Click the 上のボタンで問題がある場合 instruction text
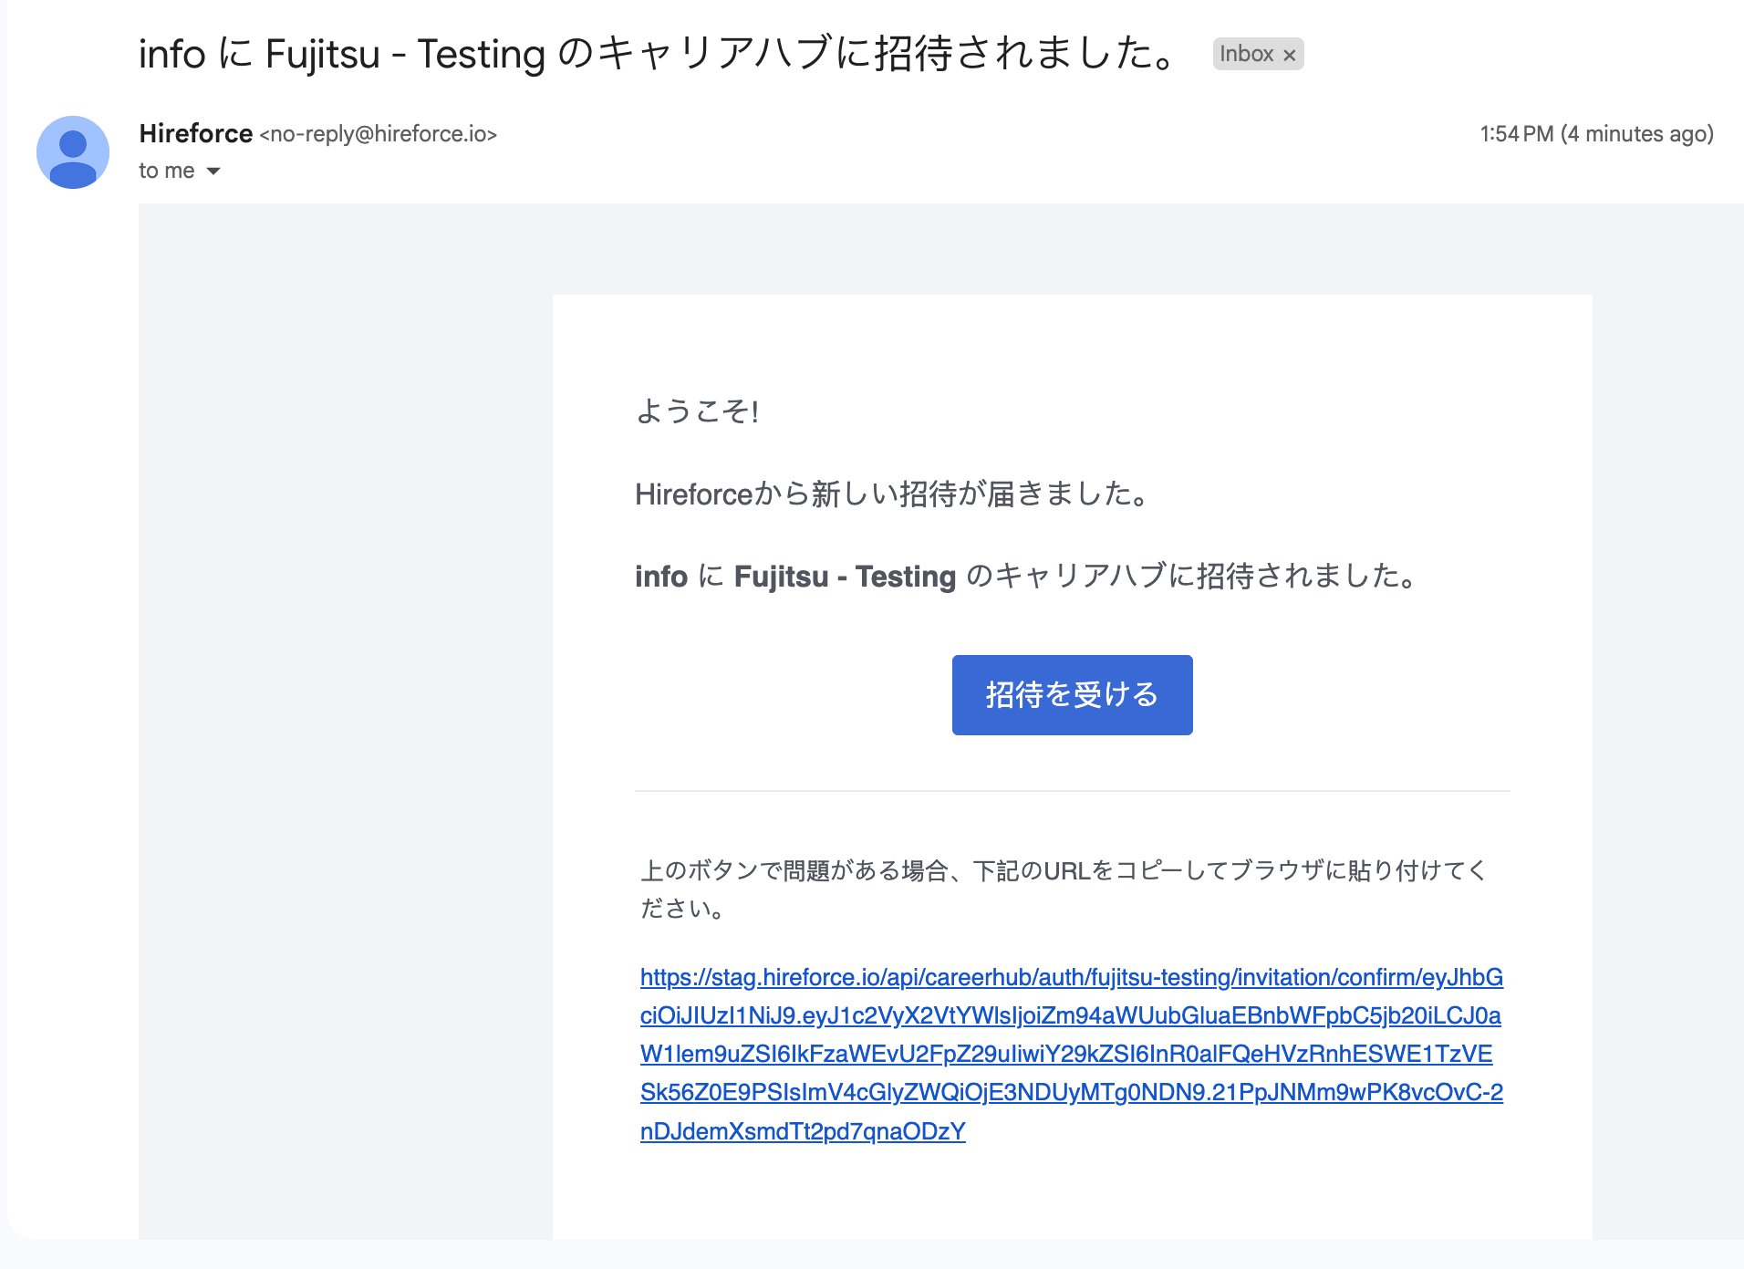The height and width of the screenshot is (1269, 1744). coord(1063,870)
